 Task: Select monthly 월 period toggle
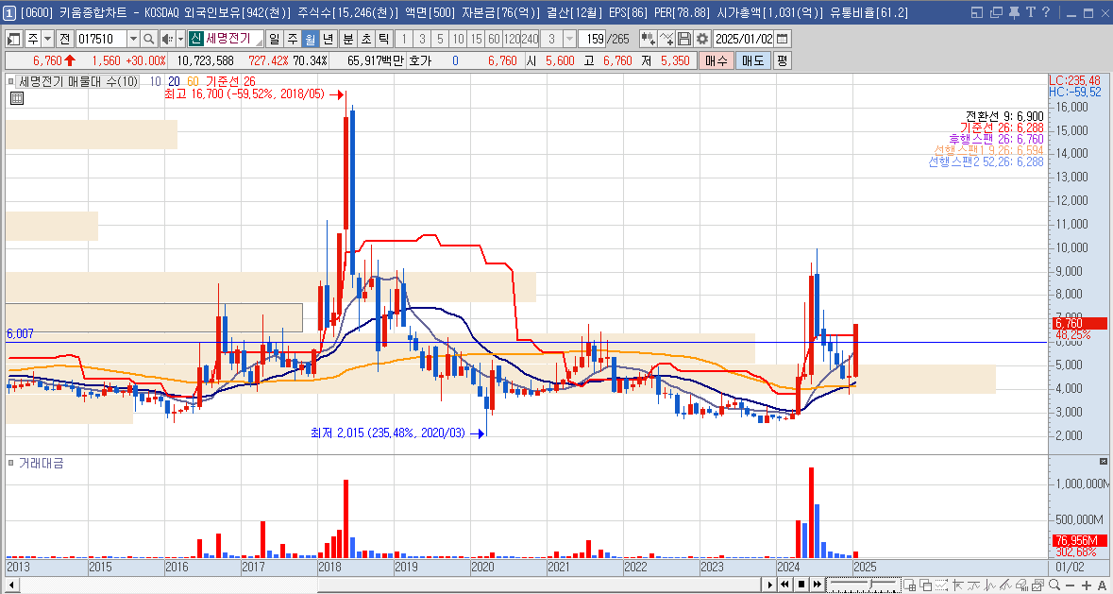(x=309, y=39)
